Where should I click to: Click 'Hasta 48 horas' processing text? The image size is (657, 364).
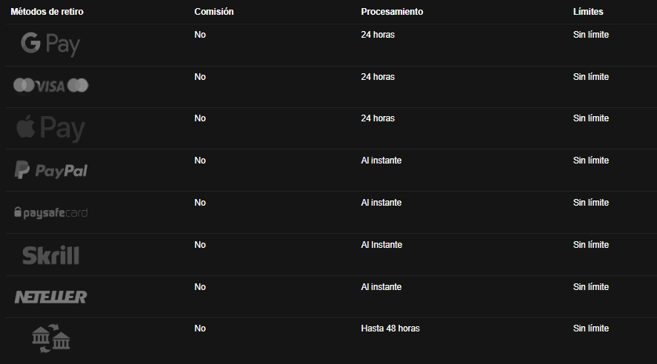390,328
